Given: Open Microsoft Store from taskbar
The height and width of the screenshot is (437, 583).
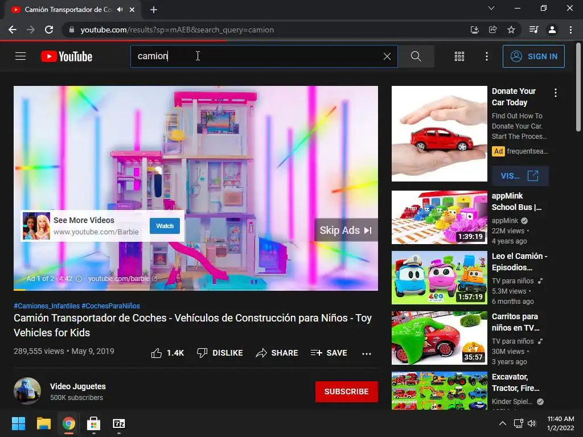Looking at the screenshot, I should pos(93,423).
